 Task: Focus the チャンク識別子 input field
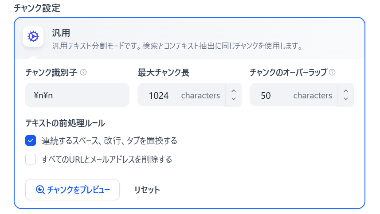pos(77,95)
